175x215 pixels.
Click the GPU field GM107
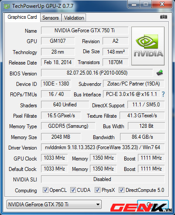tap(58, 41)
